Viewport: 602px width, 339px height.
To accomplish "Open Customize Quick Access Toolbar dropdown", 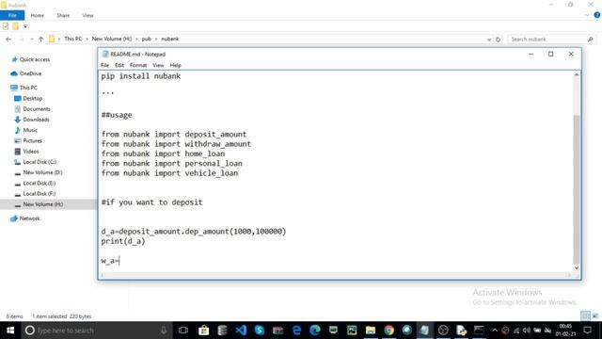I will [25, 26].
